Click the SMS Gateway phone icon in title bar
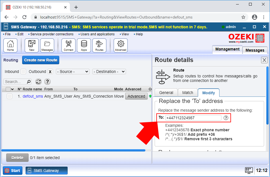Screen dimensions: 270x177 [x=6, y=27]
